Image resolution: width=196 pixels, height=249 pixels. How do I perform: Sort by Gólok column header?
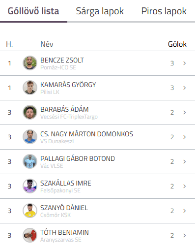pos(177,44)
